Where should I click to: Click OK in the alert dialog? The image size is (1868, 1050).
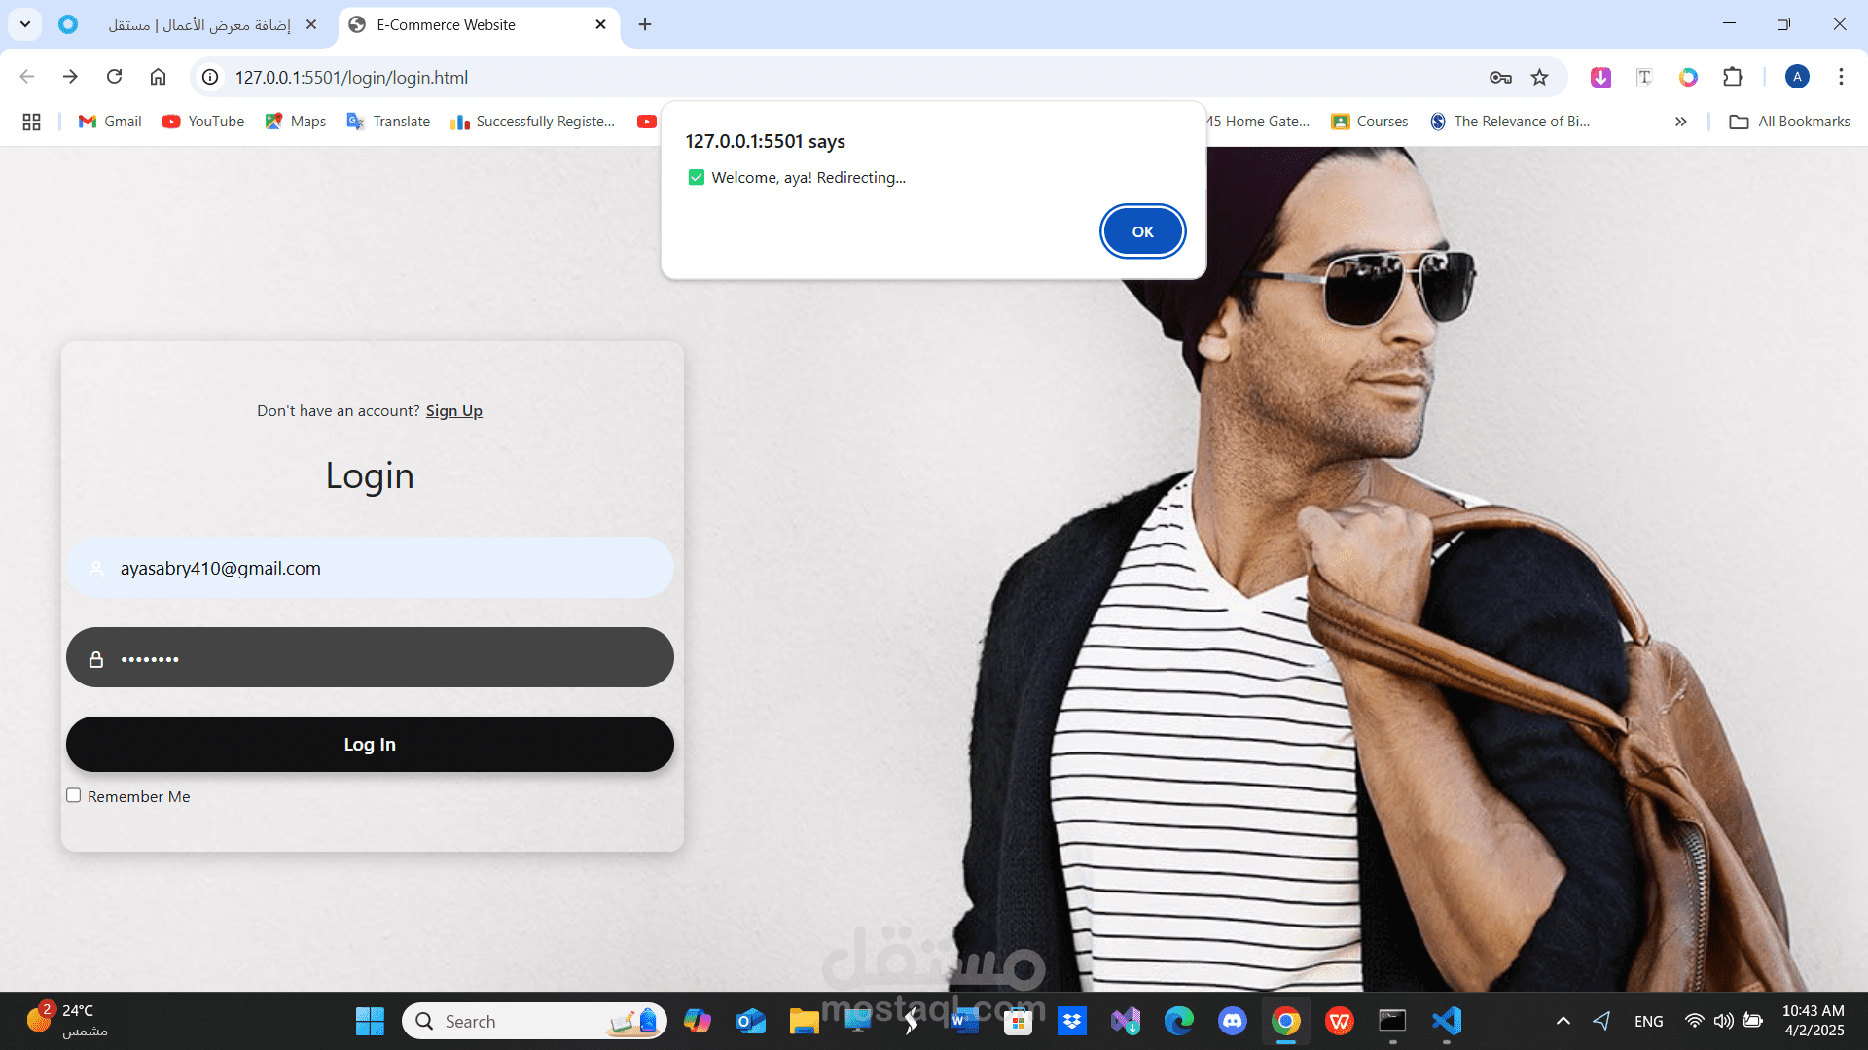coord(1142,231)
